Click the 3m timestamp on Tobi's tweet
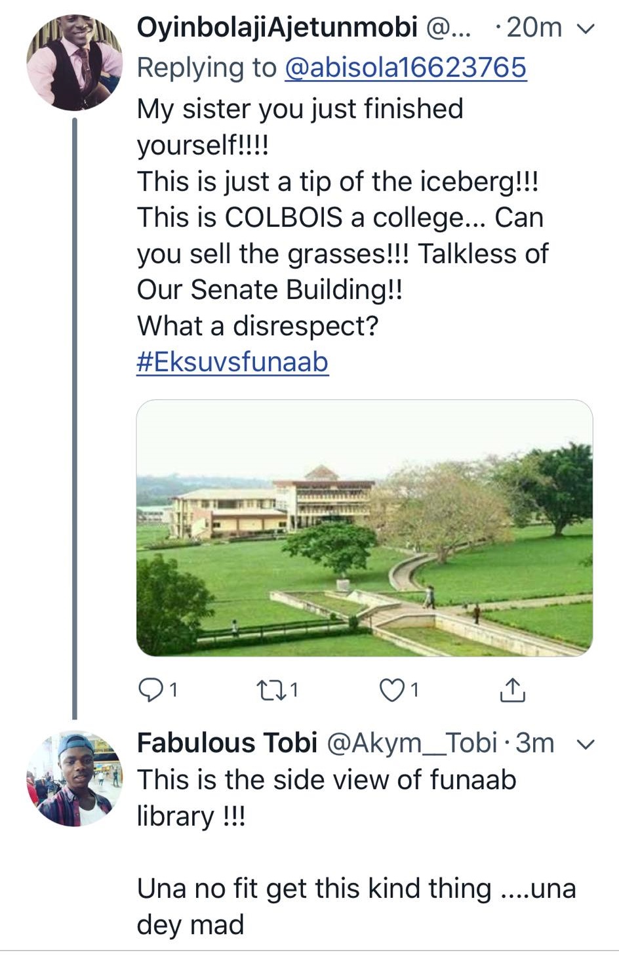This screenshot has width=619, height=955. 535,743
